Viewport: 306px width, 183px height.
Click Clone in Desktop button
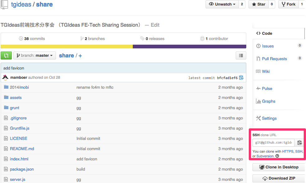click(279, 167)
